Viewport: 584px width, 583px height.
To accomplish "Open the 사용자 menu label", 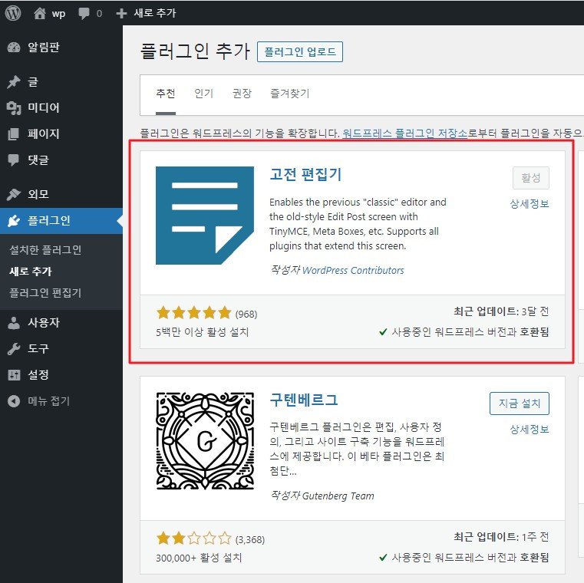I will point(44,322).
